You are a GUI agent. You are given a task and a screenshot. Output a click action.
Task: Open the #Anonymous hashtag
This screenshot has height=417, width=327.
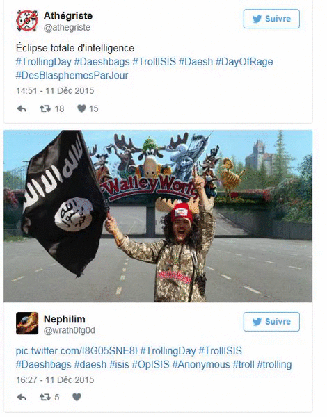click(201, 365)
